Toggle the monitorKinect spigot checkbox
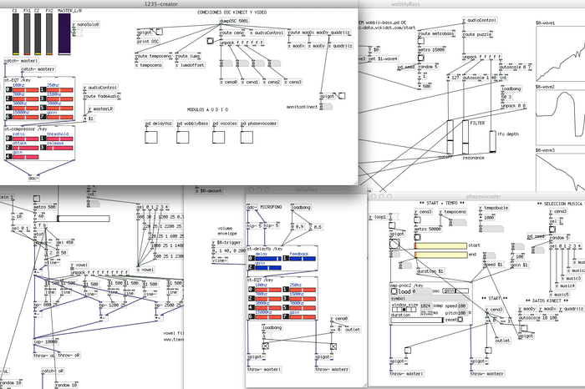The width and height of the screenshot is (585, 389). click(x=341, y=96)
